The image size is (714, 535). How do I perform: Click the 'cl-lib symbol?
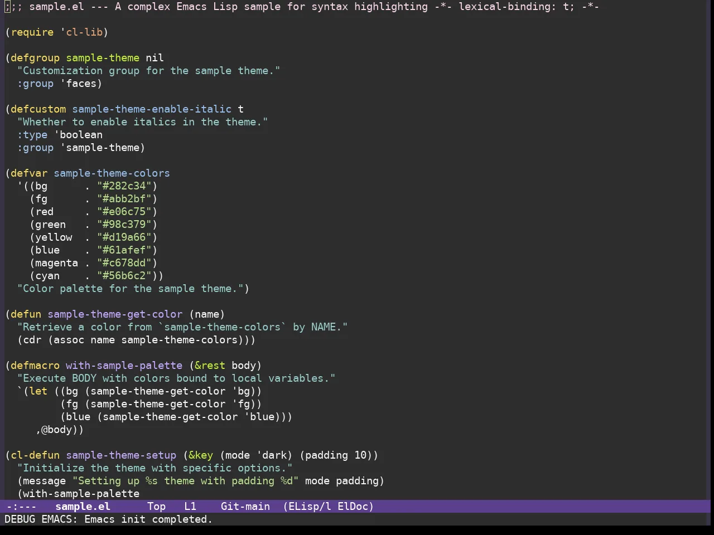(x=81, y=32)
